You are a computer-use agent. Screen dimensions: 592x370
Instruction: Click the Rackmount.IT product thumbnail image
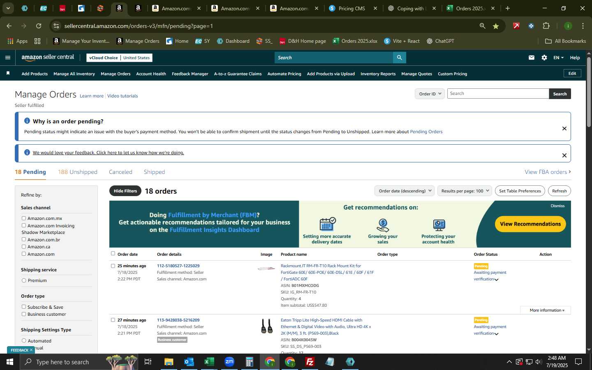266,268
